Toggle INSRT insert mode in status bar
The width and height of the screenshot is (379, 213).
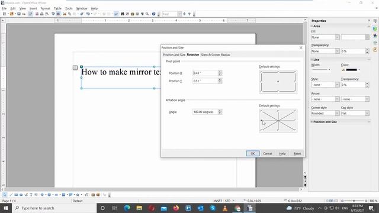pos(218,201)
